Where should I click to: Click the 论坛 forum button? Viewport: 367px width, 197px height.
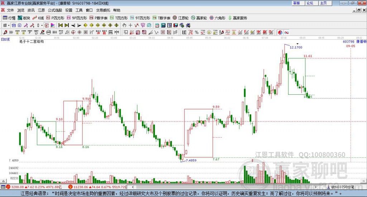click(x=311, y=3)
